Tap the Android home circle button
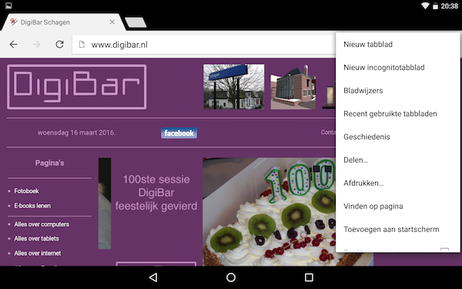Image resolution: width=462 pixels, height=289 pixels. click(231, 277)
